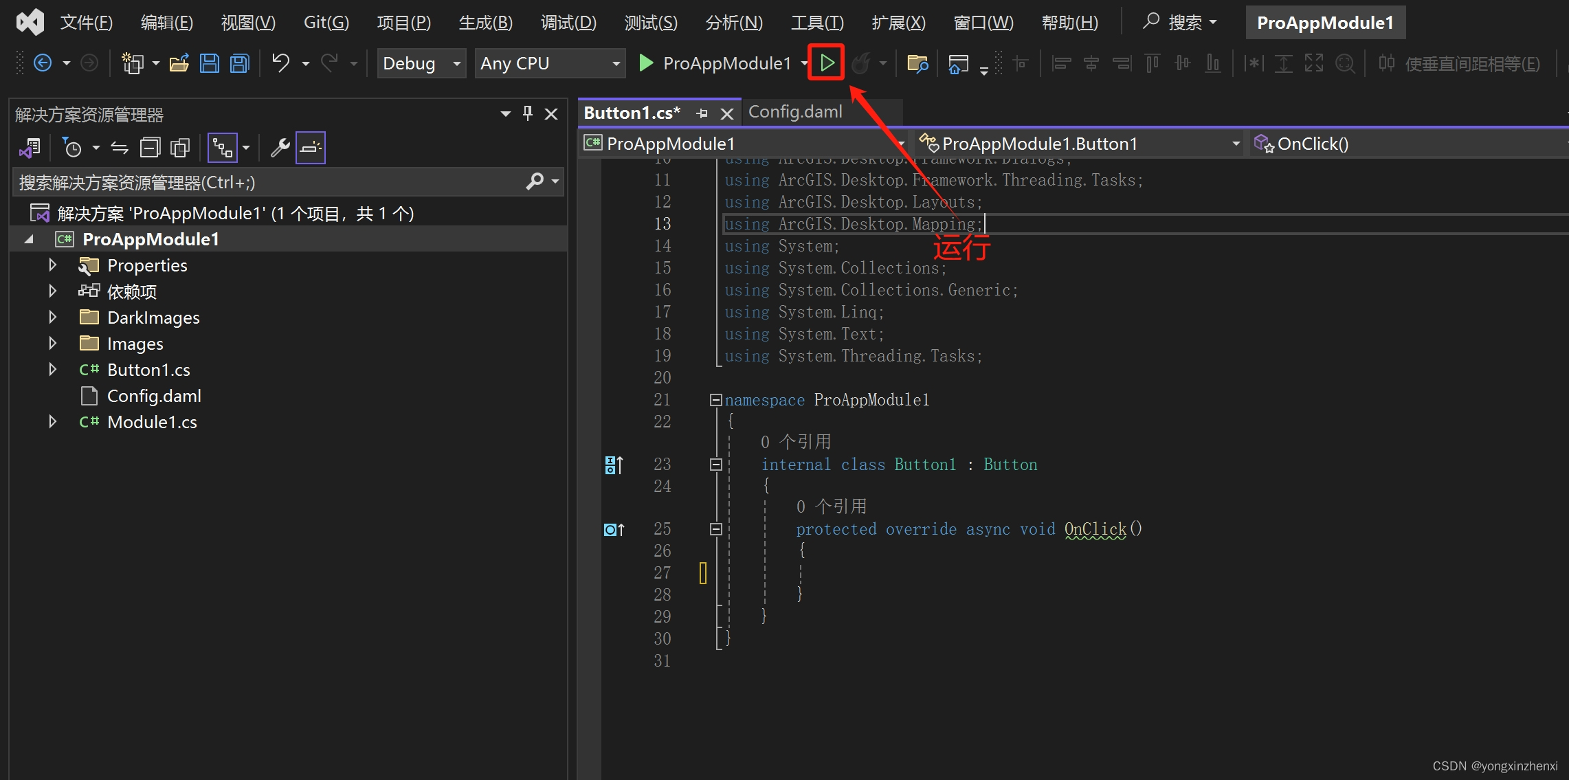Pin the Solution Explorer panel
The image size is (1569, 780).
[528, 113]
